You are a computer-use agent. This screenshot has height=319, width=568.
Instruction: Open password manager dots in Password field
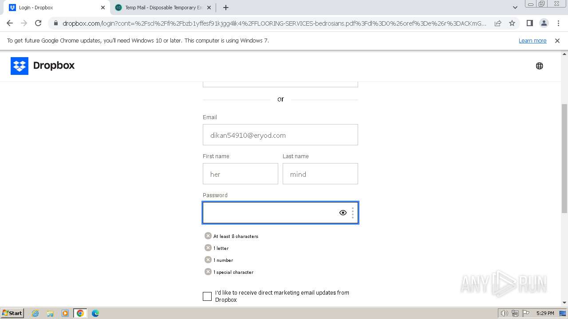[x=353, y=213]
